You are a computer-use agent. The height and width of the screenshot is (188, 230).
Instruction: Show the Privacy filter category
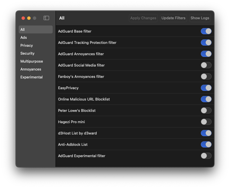click(36, 45)
